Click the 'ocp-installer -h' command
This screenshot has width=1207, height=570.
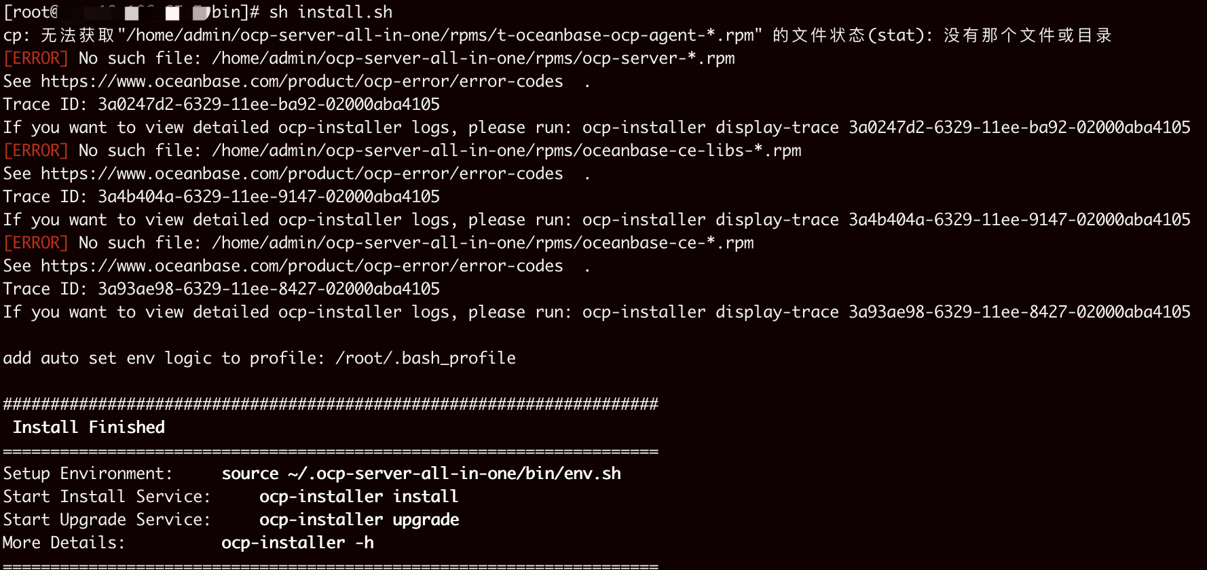(x=297, y=543)
